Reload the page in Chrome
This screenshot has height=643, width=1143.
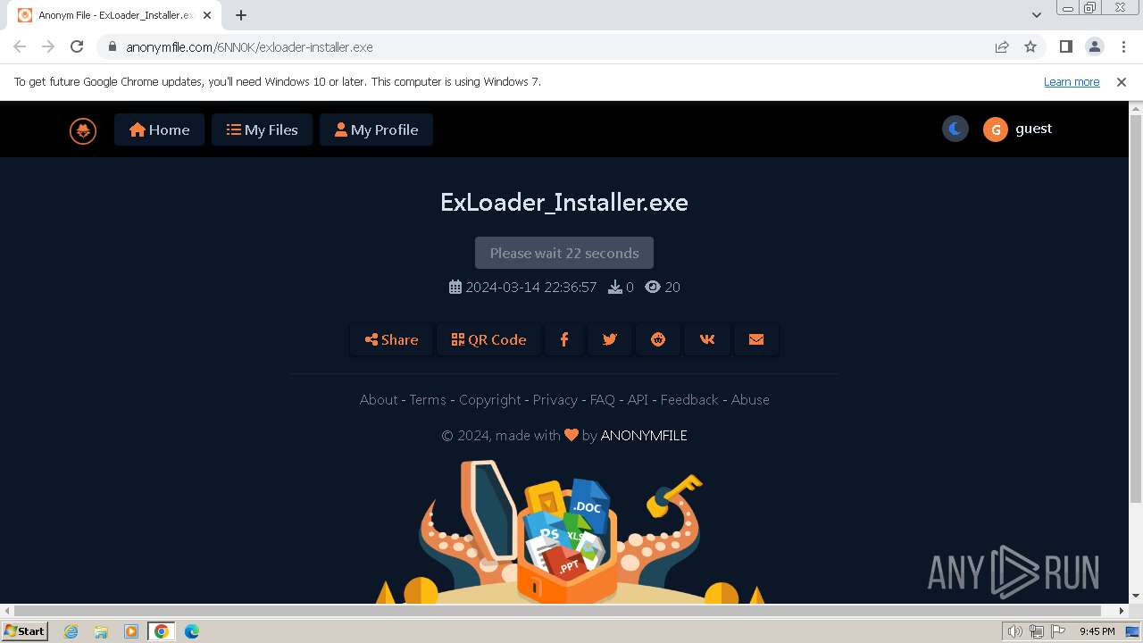(77, 46)
